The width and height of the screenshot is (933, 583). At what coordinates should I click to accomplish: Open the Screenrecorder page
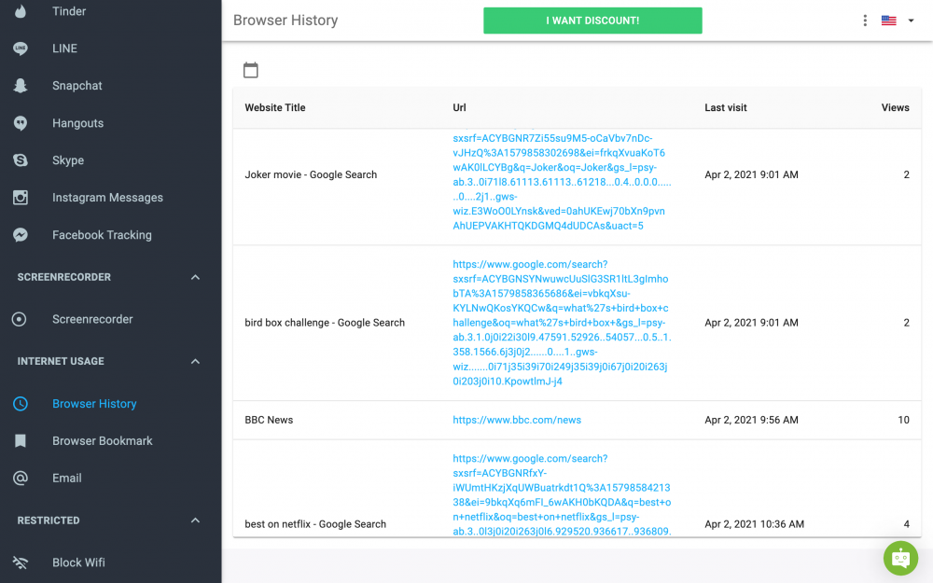point(92,319)
